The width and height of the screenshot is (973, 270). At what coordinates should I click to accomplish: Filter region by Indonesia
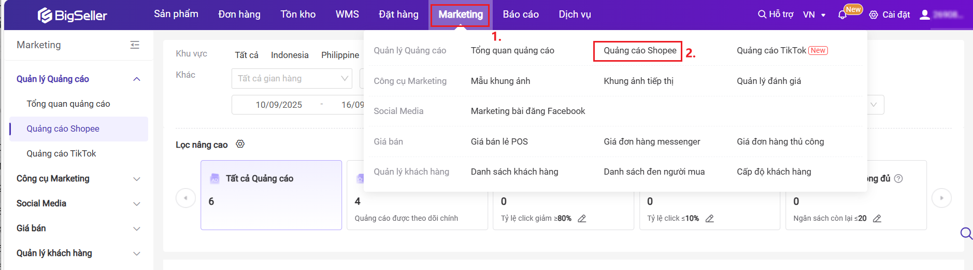pos(289,55)
